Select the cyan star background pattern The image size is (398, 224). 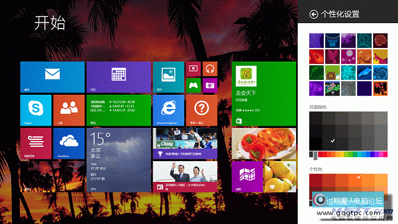[348, 73]
